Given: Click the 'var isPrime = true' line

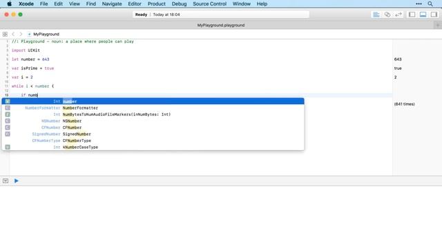Looking at the screenshot, I should point(32,68).
